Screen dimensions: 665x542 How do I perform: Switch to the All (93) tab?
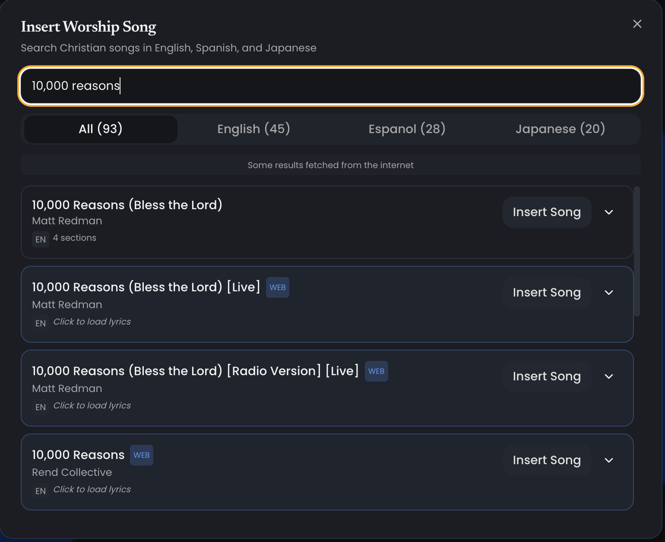pos(101,129)
